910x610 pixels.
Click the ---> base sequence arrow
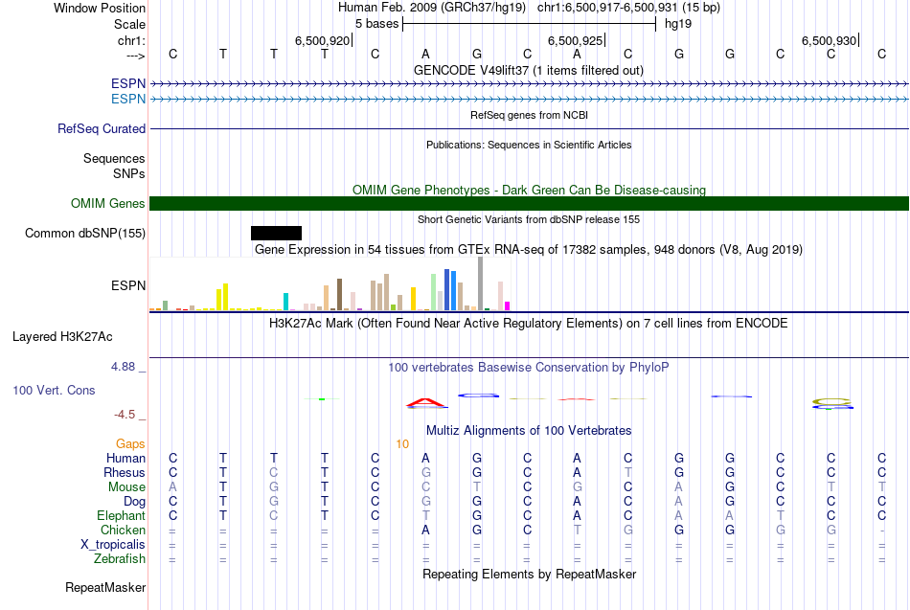135,56
